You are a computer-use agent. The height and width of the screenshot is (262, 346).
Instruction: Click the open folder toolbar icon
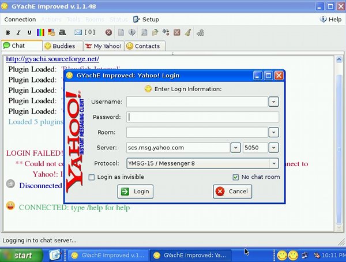click(155, 33)
